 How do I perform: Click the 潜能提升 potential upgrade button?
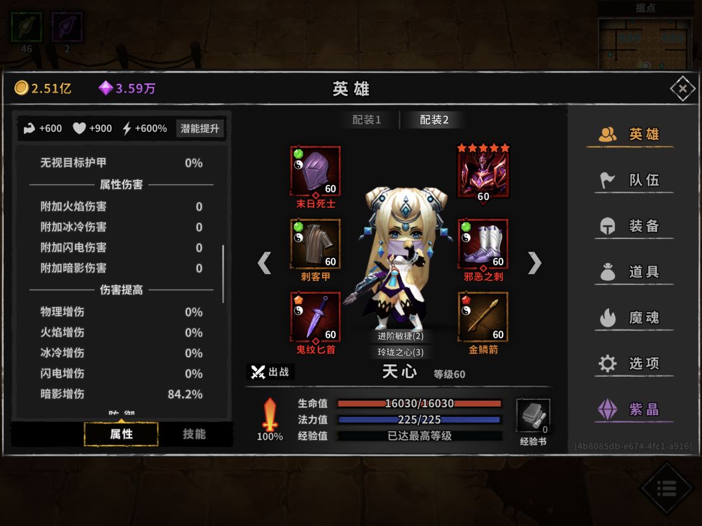[200, 129]
